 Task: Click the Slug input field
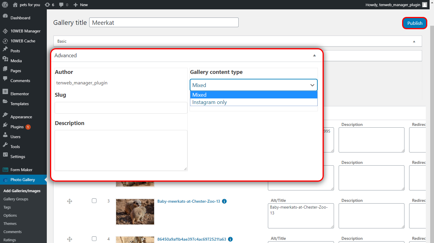[x=121, y=108]
